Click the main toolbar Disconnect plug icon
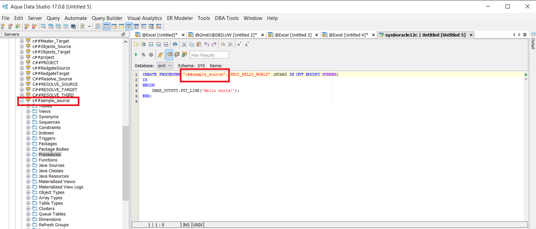This screenshot has height=229, width=536. pos(34,26)
